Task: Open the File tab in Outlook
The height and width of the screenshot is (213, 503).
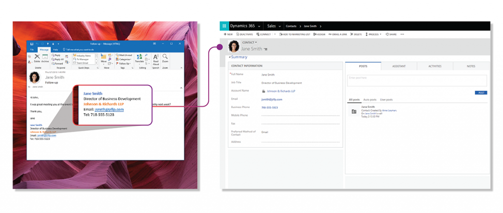Action: coord(32,49)
